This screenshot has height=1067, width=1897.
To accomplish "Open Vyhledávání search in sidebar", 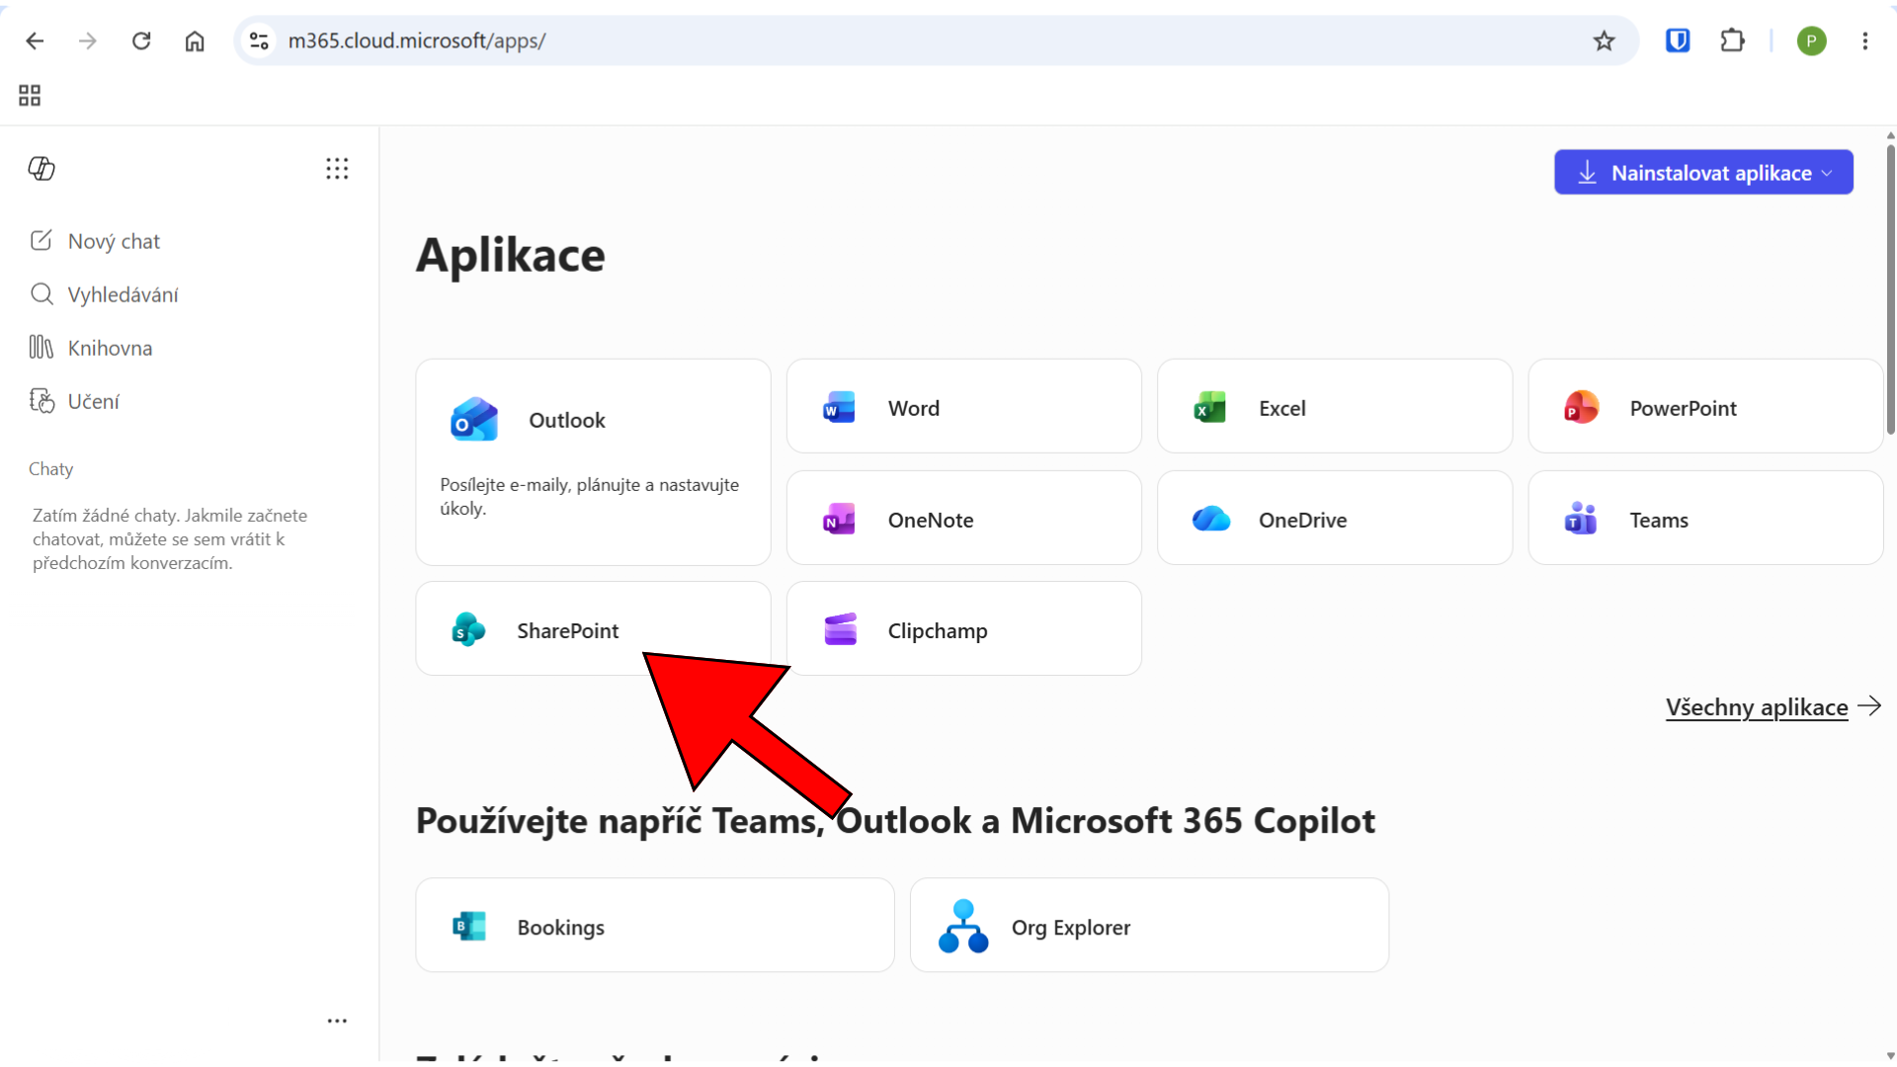I will coord(104,294).
